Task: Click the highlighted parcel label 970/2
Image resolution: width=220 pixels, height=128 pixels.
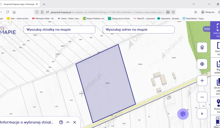Action: tap(108, 83)
